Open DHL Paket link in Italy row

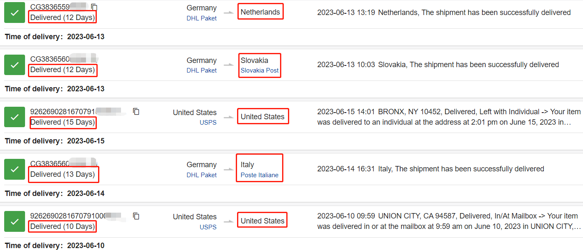tap(202, 175)
